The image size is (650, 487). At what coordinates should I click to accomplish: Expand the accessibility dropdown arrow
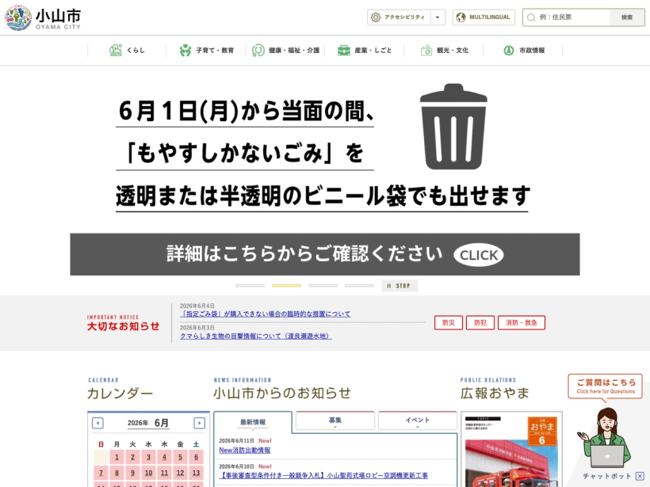point(438,17)
